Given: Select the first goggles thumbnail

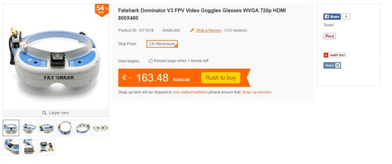Looking at the screenshot, I should [11, 128].
